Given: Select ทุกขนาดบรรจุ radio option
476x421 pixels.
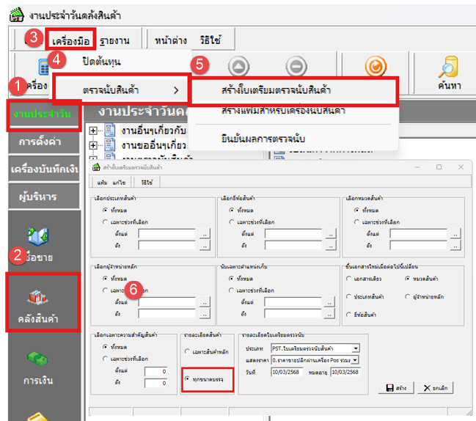Looking at the screenshot, I should pos(188,381).
